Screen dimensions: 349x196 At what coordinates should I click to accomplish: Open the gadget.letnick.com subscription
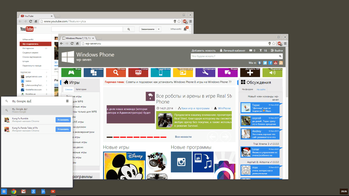click(34, 77)
